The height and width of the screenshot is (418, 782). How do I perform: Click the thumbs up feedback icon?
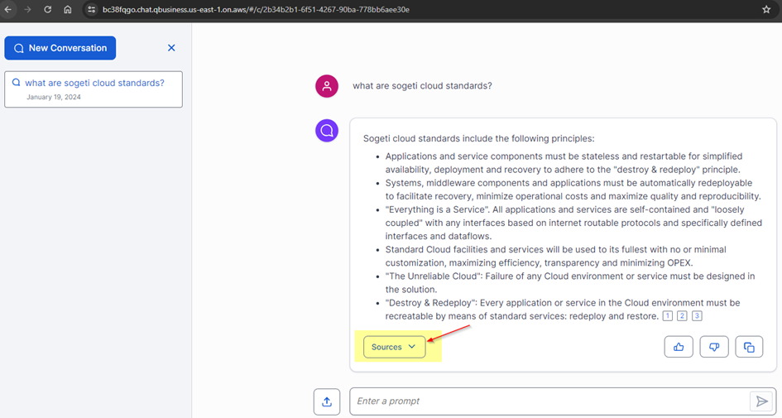(x=679, y=347)
